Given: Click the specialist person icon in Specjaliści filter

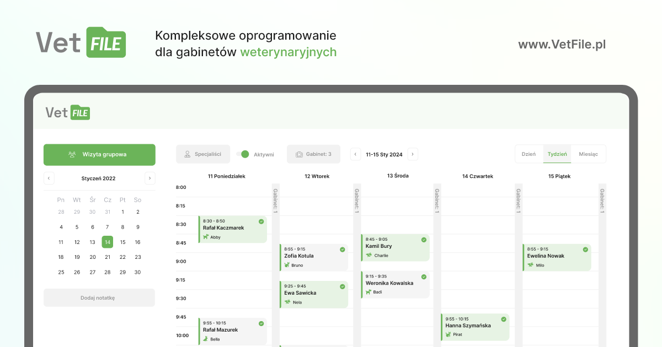Looking at the screenshot, I should [187, 154].
